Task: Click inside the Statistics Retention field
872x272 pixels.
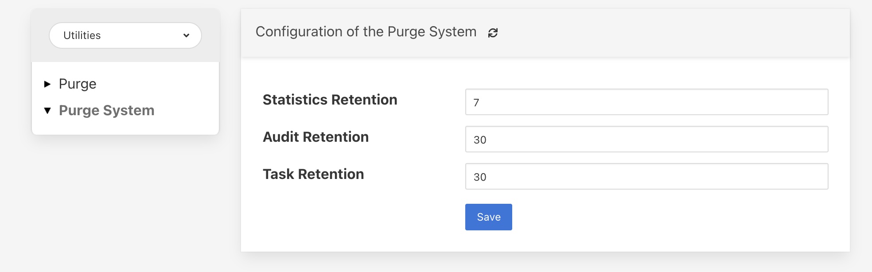Action: (x=646, y=103)
